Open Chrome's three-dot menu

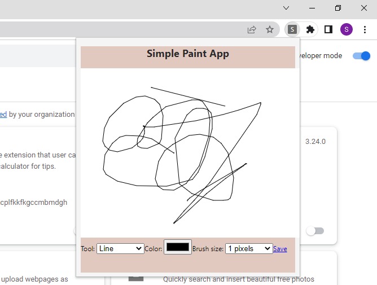pyautogui.click(x=365, y=29)
